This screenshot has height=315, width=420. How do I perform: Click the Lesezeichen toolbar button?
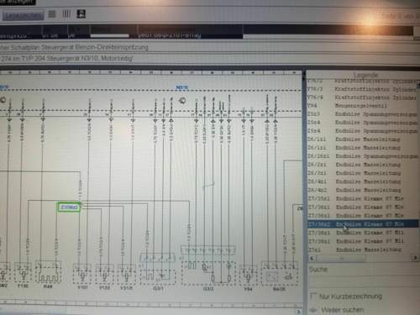[x=23, y=15]
